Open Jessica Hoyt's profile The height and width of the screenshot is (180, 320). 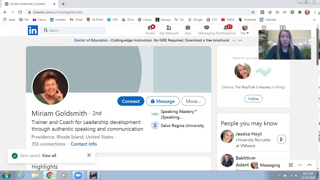(249, 134)
